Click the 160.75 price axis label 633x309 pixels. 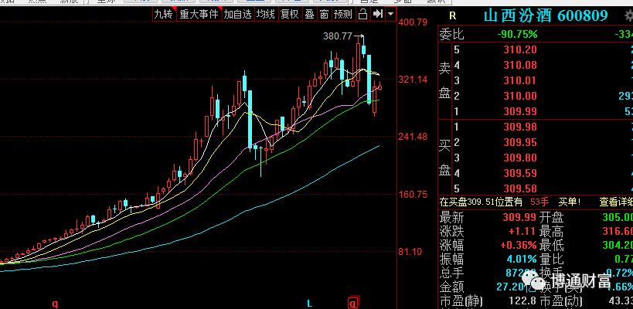(413, 195)
